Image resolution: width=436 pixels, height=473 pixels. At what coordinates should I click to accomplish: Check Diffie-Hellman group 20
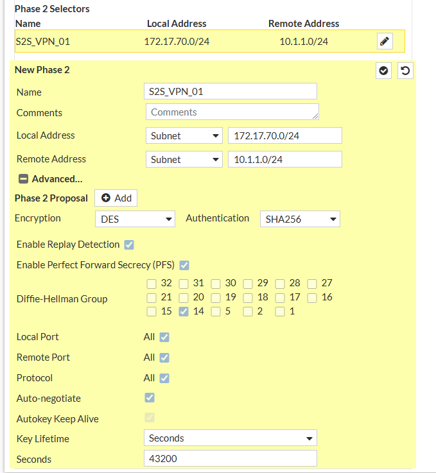(184, 298)
